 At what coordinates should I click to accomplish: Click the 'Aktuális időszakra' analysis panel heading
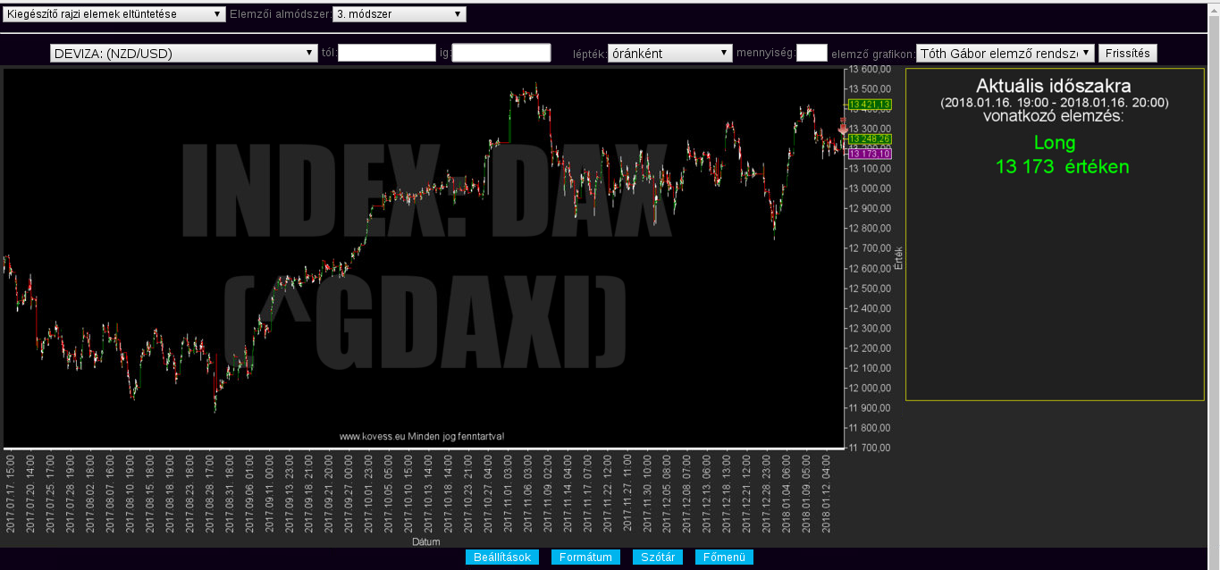click(x=1054, y=87)
